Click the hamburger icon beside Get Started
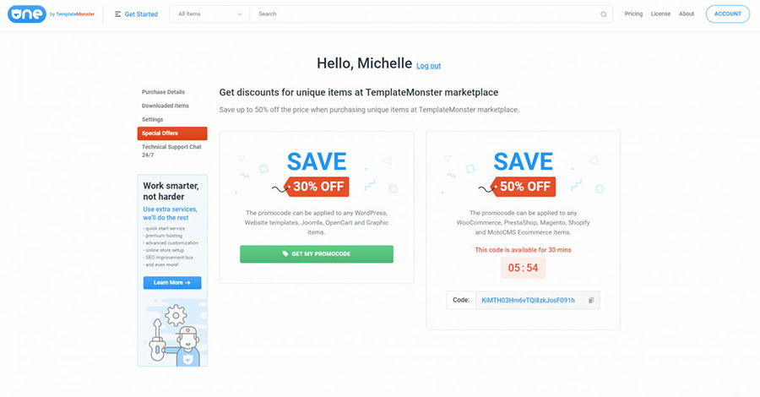This screenshot has width=760, height=397. click(x=117, y=14)
